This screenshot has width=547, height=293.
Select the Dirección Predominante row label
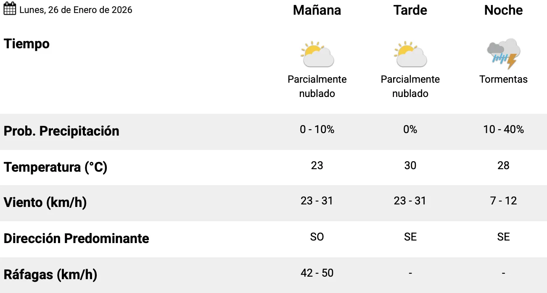point(76,238)
